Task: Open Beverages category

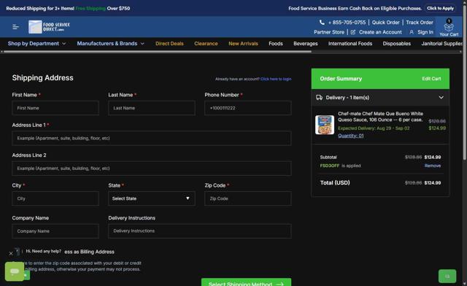Action: [x=306, y=44]
